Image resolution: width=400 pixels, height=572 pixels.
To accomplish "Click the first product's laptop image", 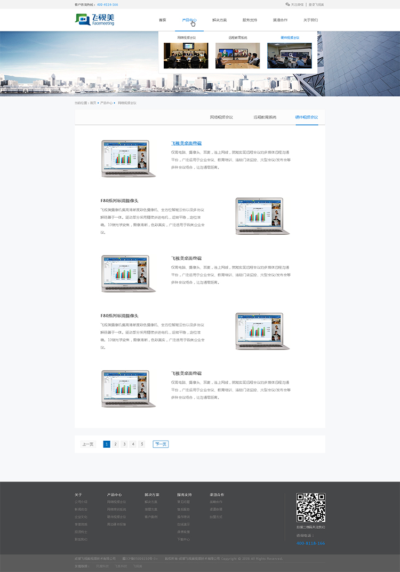I will (129, 158).
